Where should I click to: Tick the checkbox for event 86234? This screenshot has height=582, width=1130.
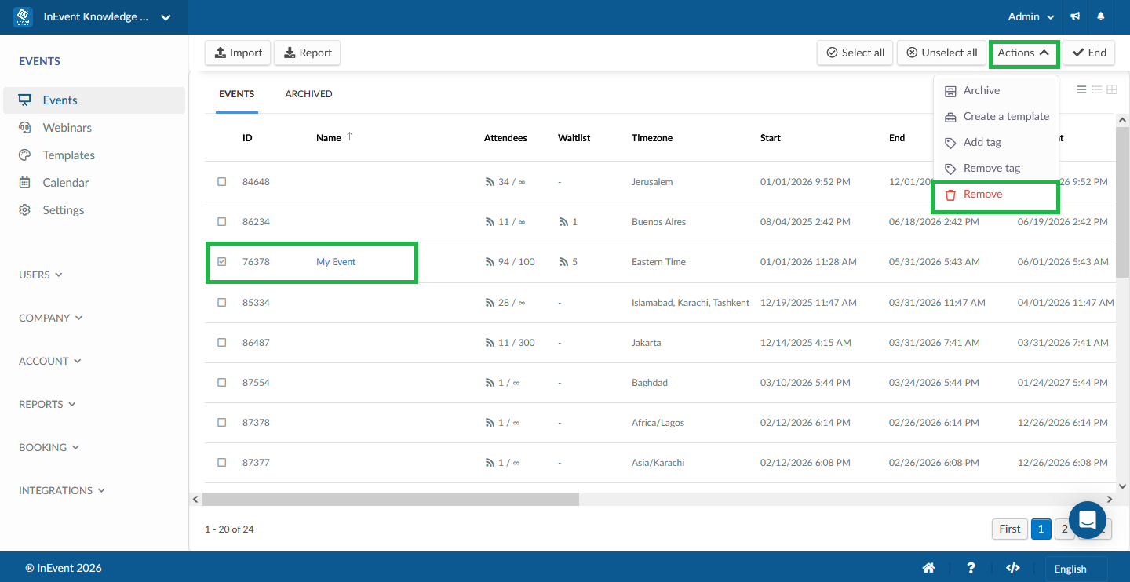221,221
